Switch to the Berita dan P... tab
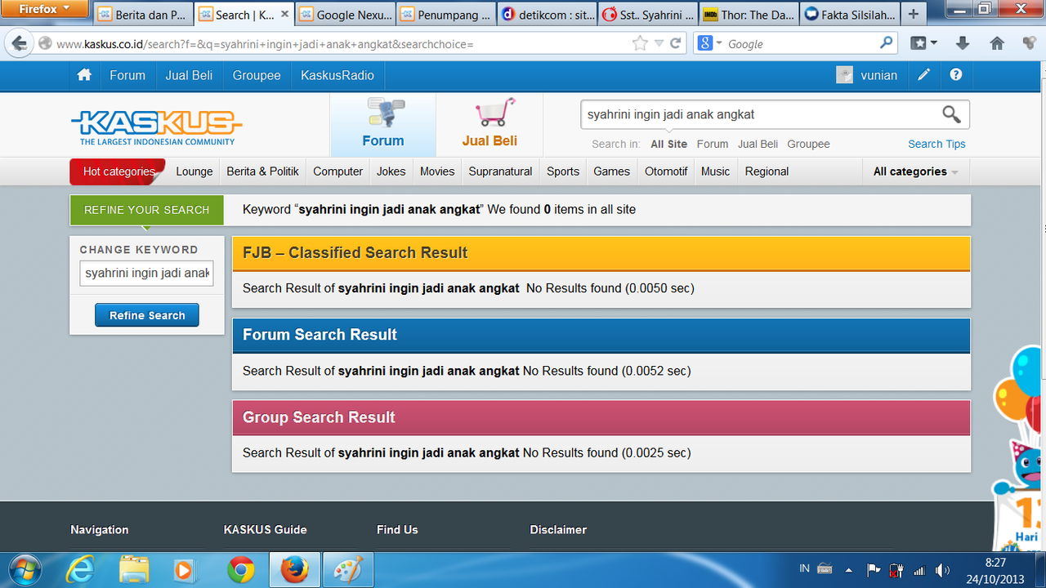This screenshot has width=1046, height=588. pyautogui.click(x=142, y=15)
